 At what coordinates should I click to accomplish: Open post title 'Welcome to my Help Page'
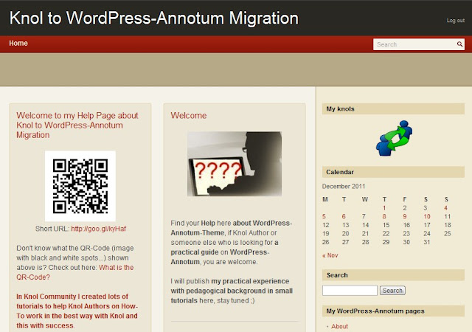tap(77, 125)
